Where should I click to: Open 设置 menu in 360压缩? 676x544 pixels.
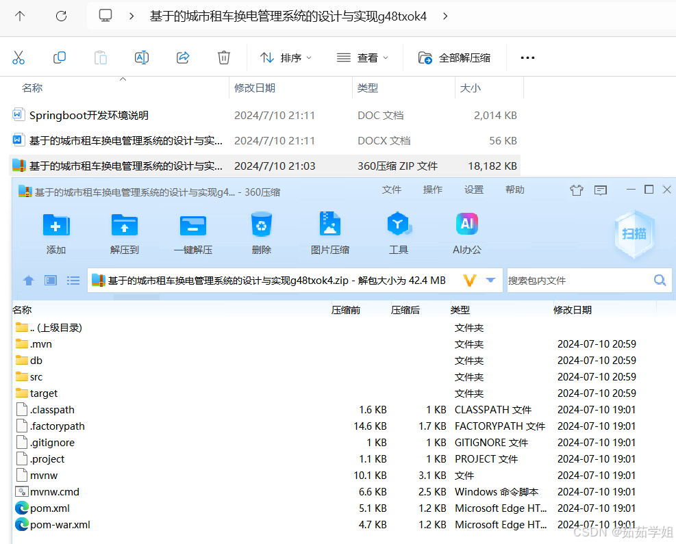click(473, 190)
